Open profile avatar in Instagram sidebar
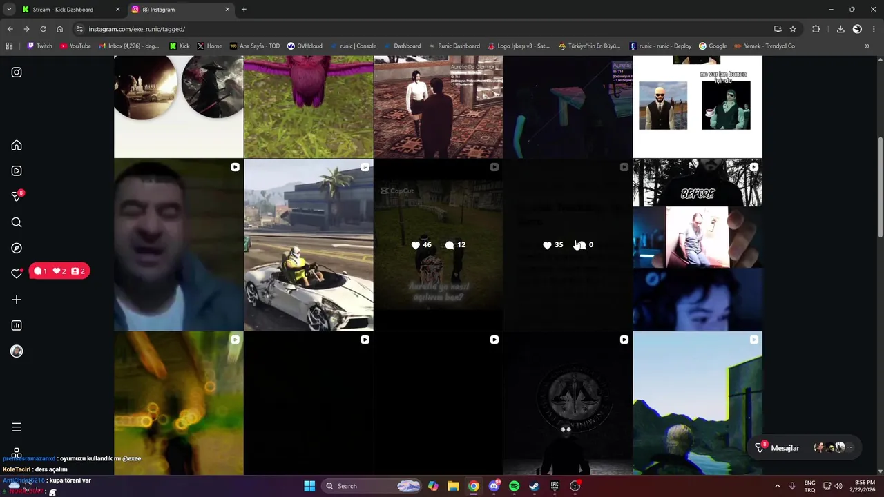This screenshot has width=884, height=497. coord(17,351)
